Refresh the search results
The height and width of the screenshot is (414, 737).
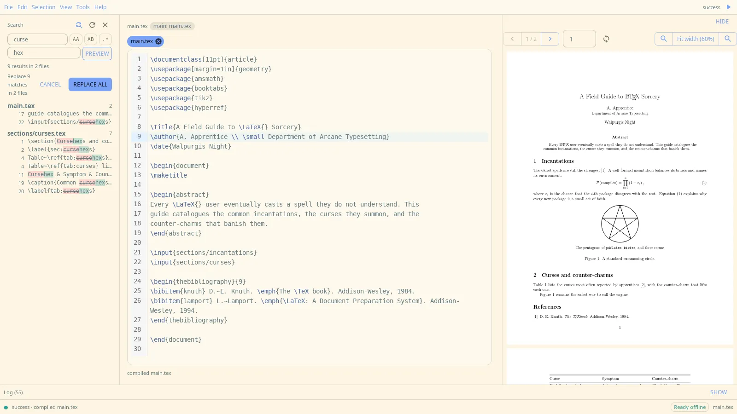(92, 25)
